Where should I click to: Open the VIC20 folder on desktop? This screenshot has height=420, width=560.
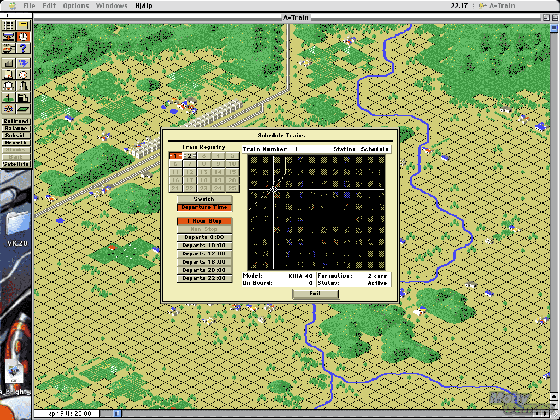[x=17, y=229]
